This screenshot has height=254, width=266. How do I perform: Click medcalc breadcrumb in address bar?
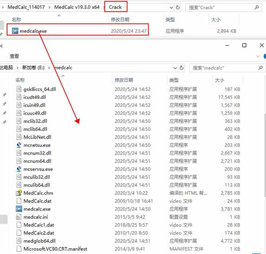point(63,68)
